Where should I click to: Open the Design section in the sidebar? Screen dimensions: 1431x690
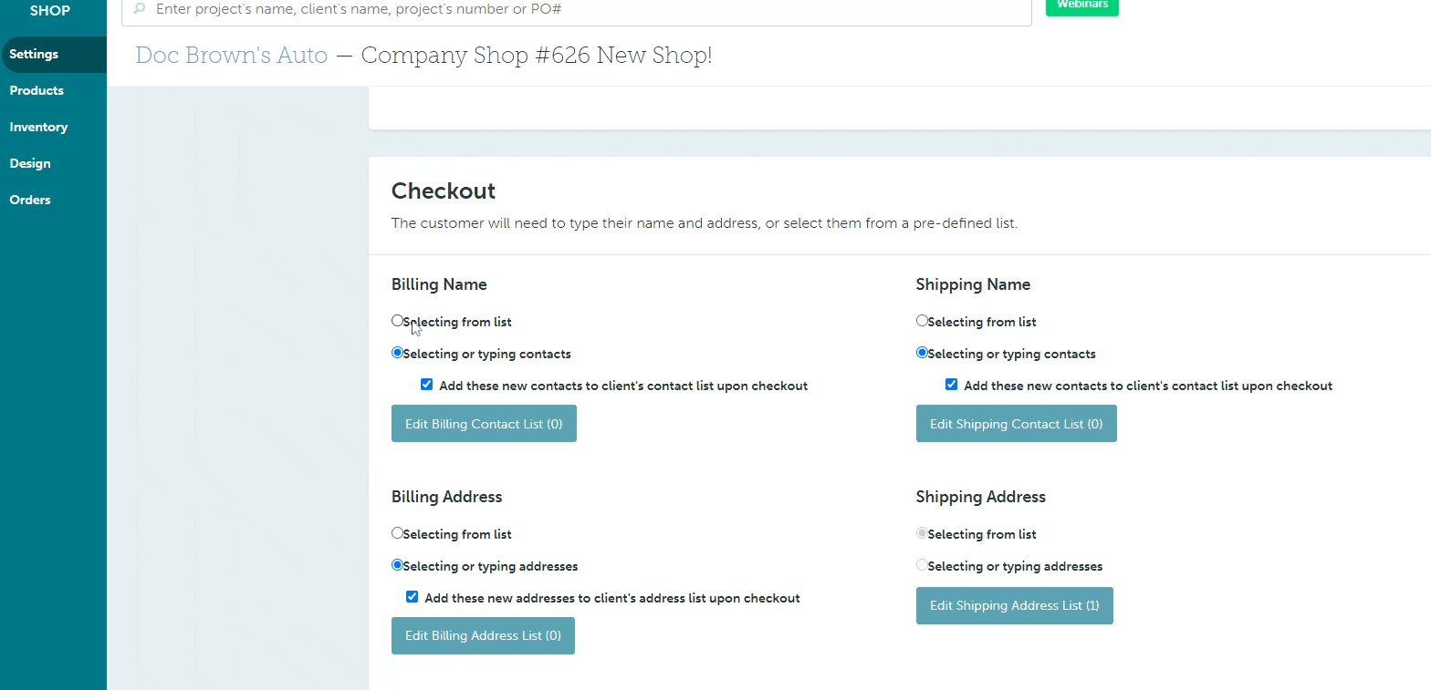coord(30,163)
